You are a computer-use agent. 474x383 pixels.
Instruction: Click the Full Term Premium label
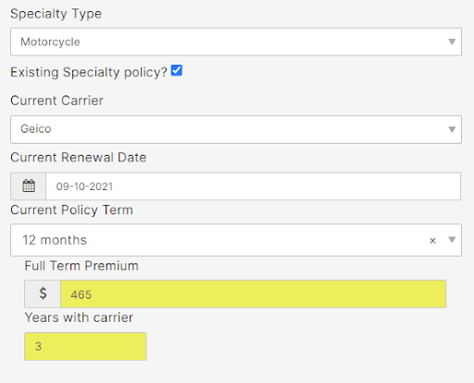pos(81,266)
